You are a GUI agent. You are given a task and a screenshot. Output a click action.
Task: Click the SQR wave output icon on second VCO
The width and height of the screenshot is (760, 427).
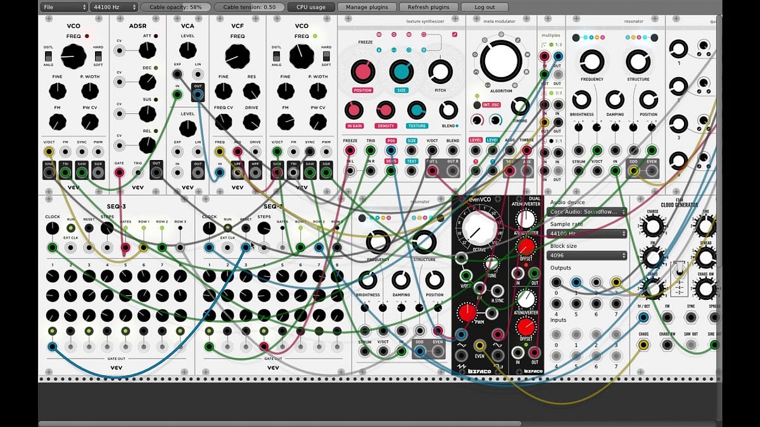(326, 171)
